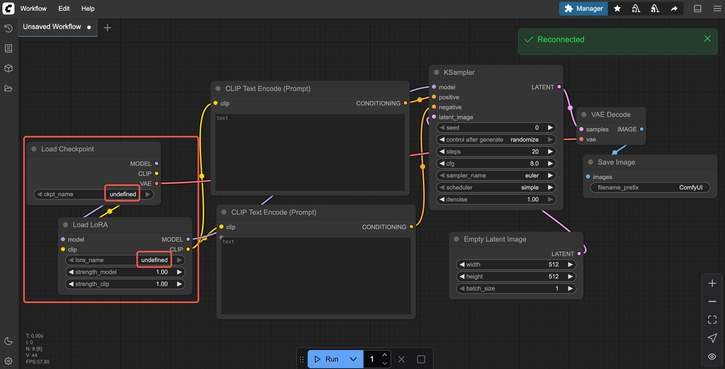
Task: Click the star icon in top toolbar
Action: [617, 8]
